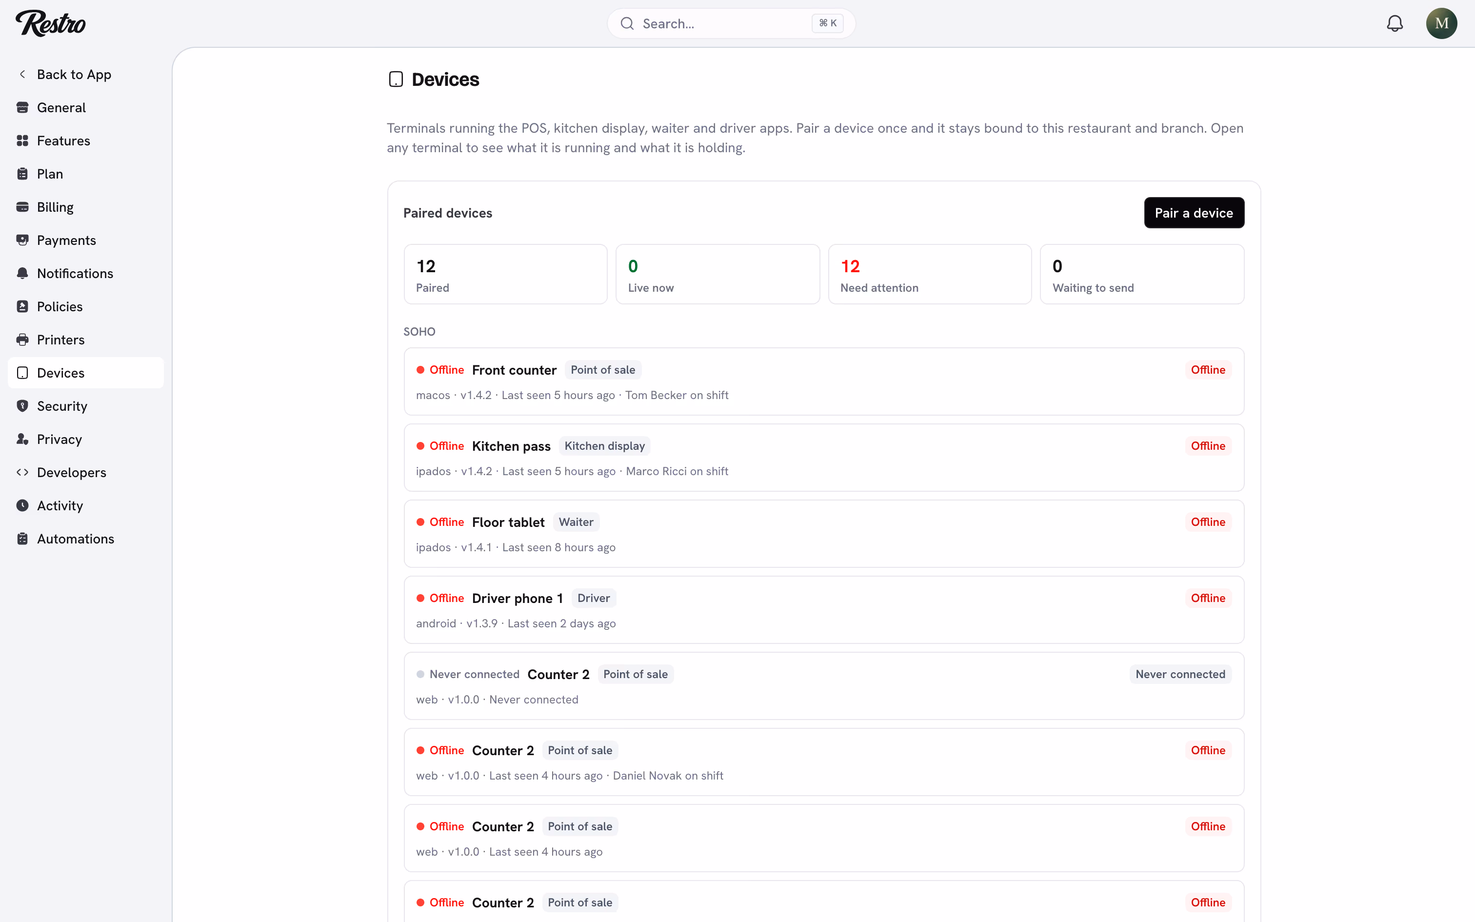Click the Pair a device button

click(1194, 213)
